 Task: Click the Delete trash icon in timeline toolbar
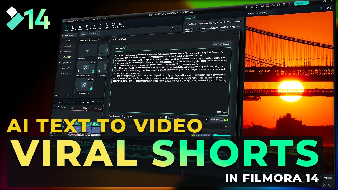pyautogui.click(x=78, y=102)
